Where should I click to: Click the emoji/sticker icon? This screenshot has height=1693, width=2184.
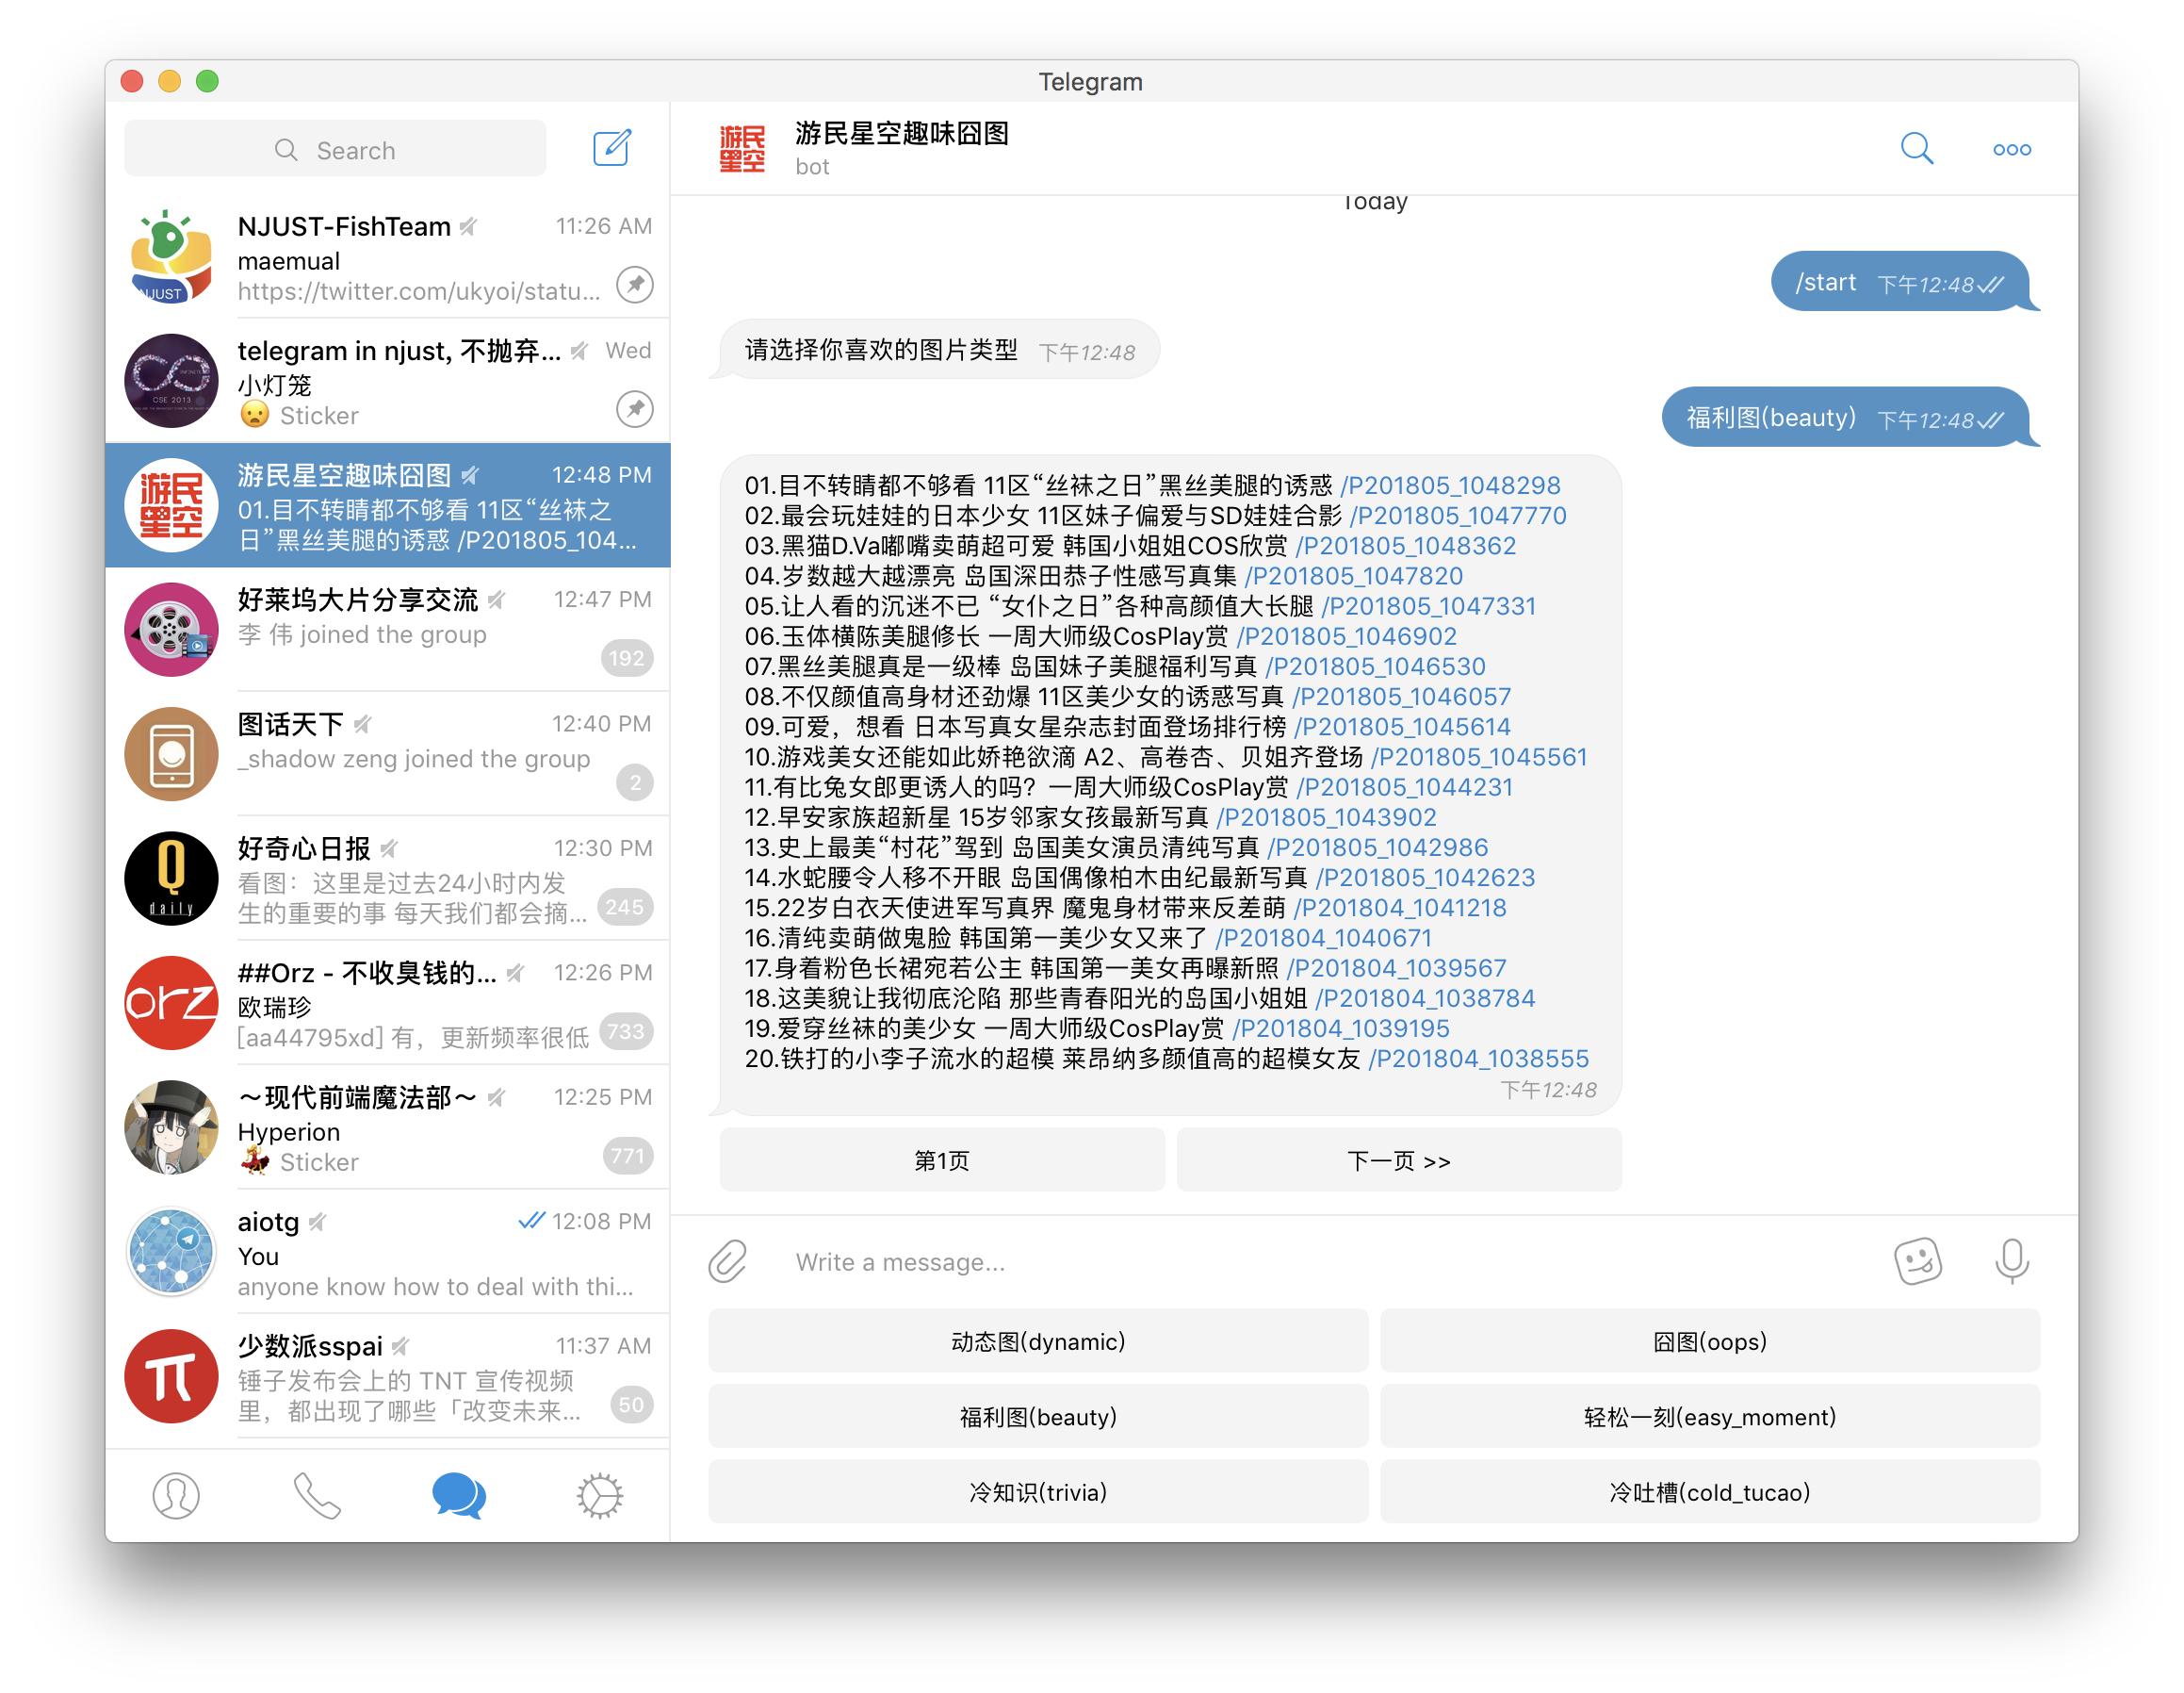1920,1260
